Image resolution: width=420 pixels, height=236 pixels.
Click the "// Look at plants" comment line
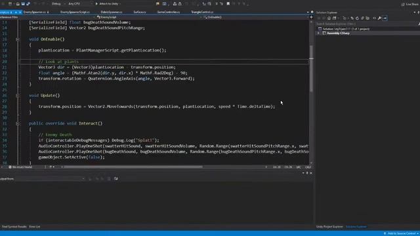[x=58, y=62]
